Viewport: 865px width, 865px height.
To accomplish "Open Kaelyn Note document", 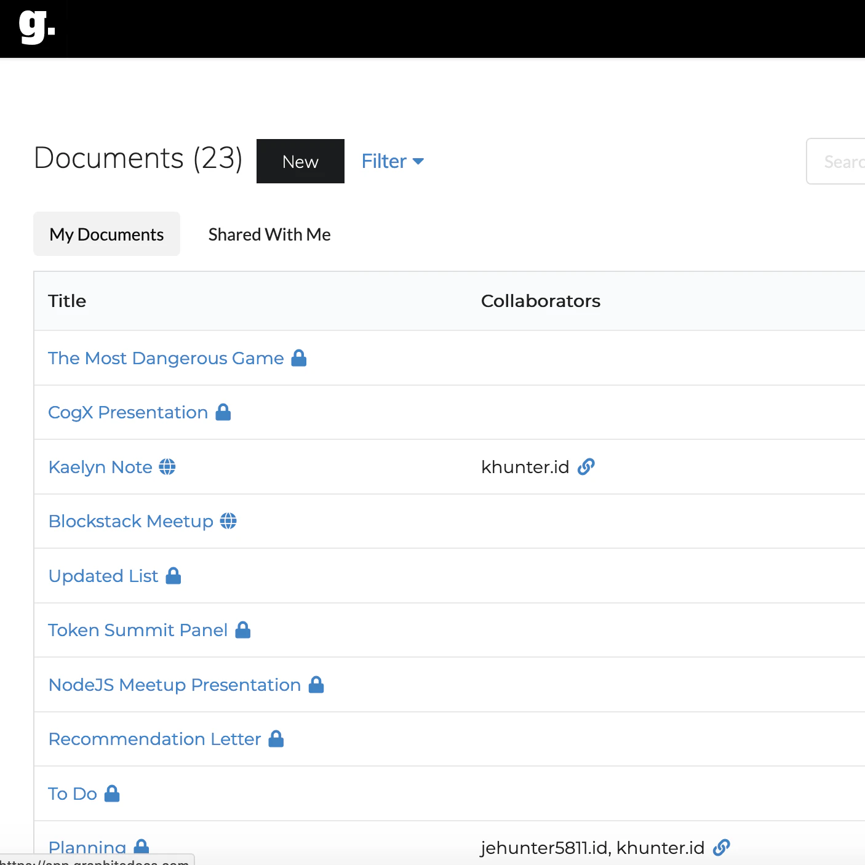I will pos(100,467).
